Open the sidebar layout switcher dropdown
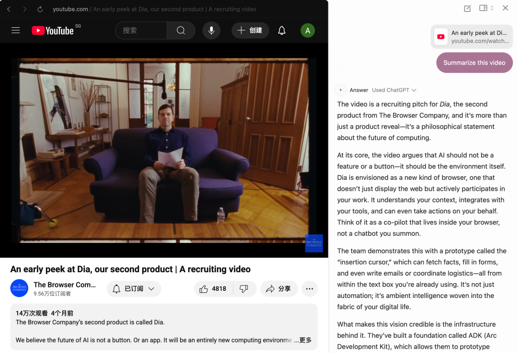This screenshot has height=353, width=517. (486, 8)
